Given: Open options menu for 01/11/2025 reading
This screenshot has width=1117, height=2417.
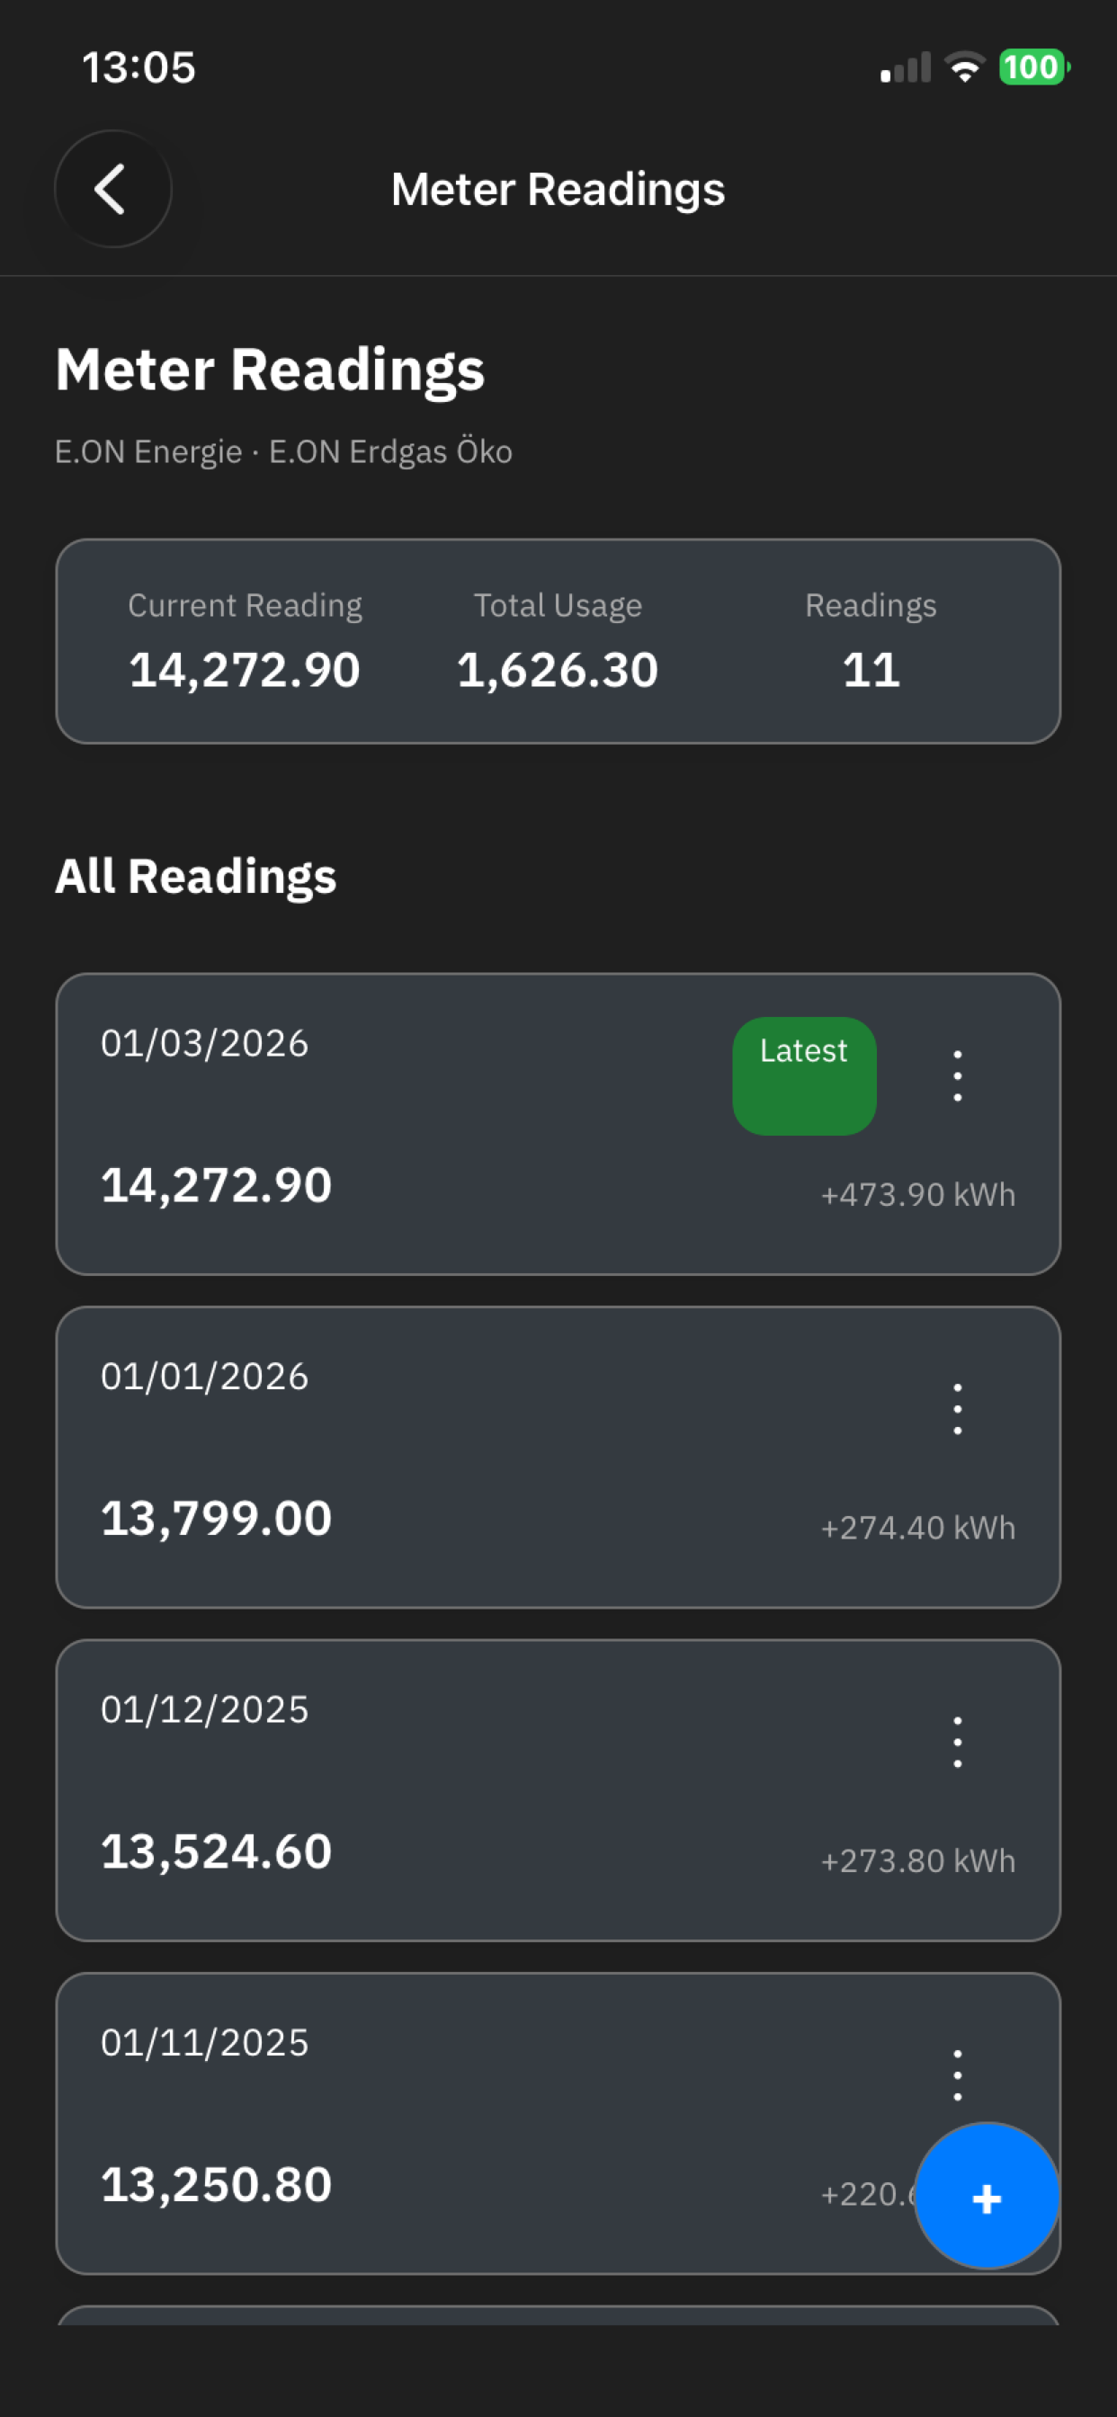Looking at the screenshot, I should pyautogui.click(x=957, y=2074).
